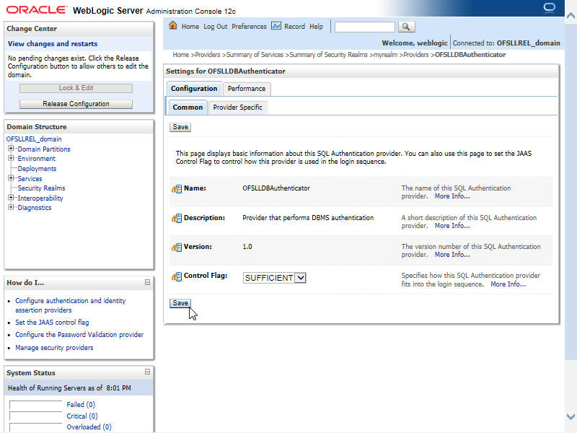Click More Info for Control Flag
This screenshot has width=577, height=433.
pos(508,284)
